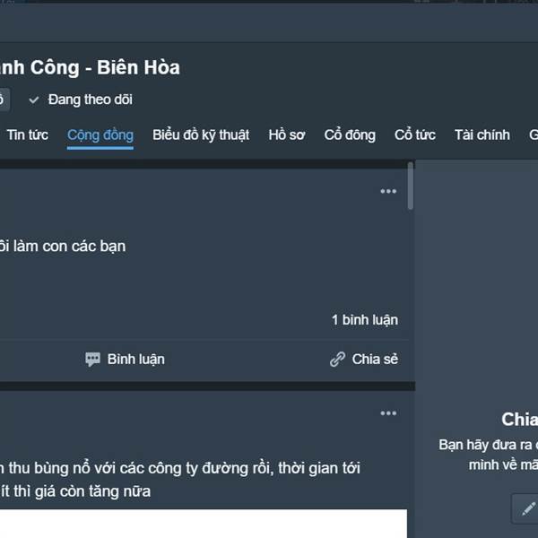Click the speech bubble Bình luận icon

coord(92,360)
